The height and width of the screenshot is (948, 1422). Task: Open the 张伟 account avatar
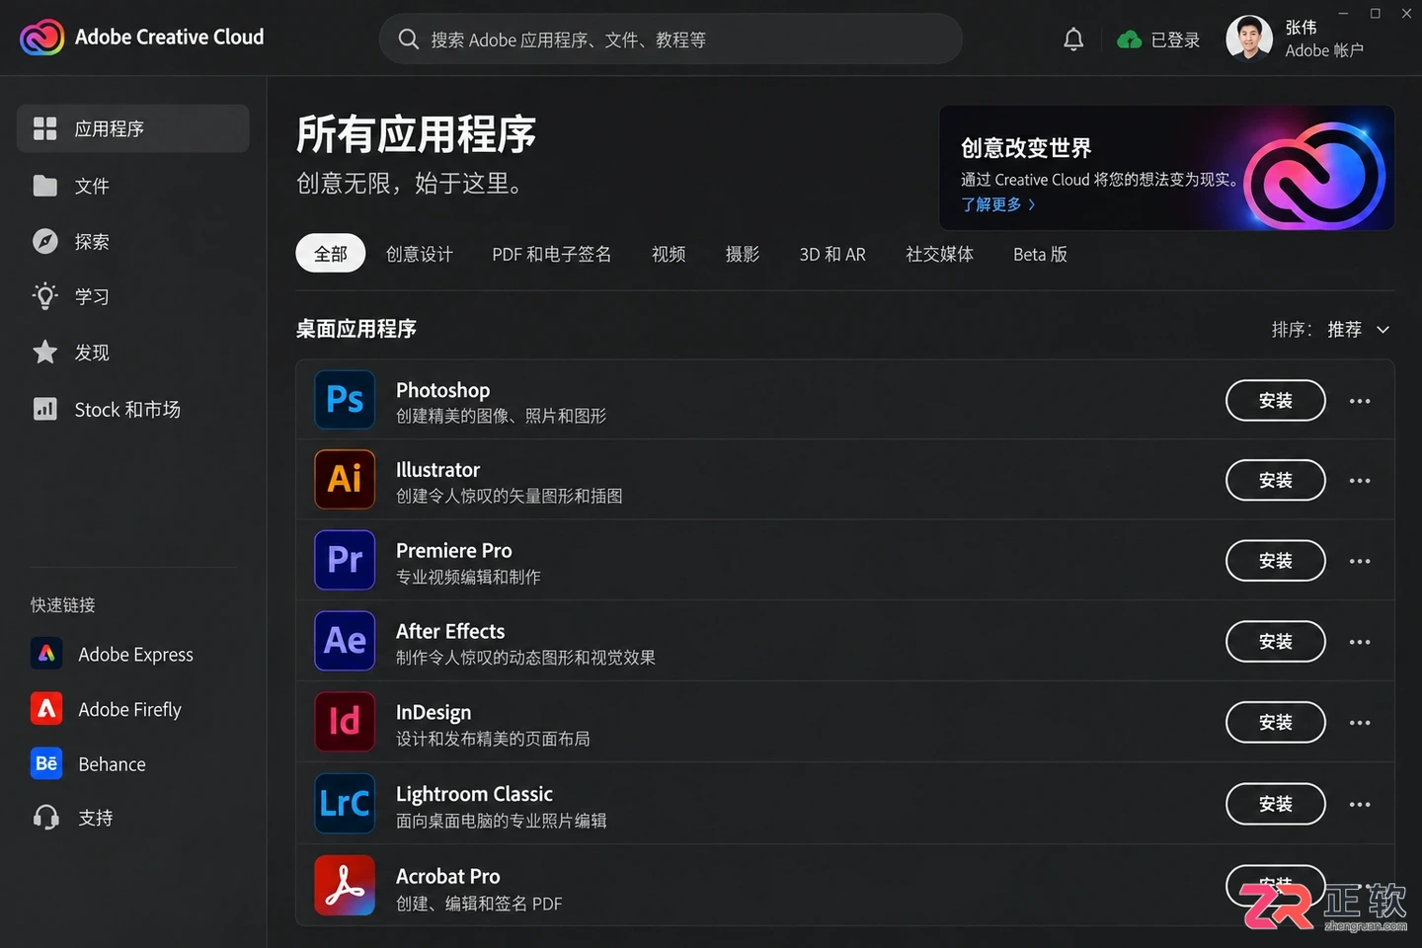click(x=1249, y=39)
